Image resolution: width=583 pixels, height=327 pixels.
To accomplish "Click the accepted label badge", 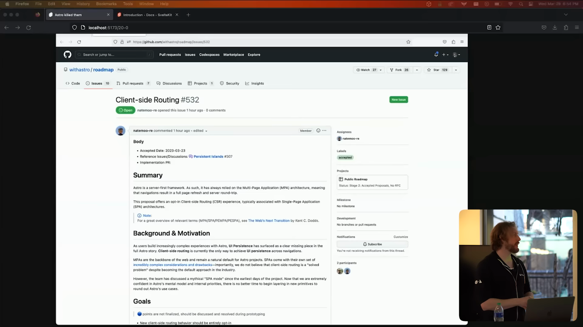I will coord(345,157).
